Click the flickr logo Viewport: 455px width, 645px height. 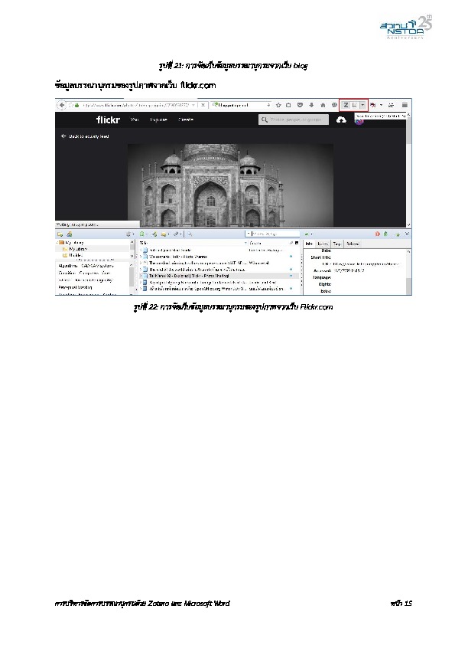click(108, 120)
